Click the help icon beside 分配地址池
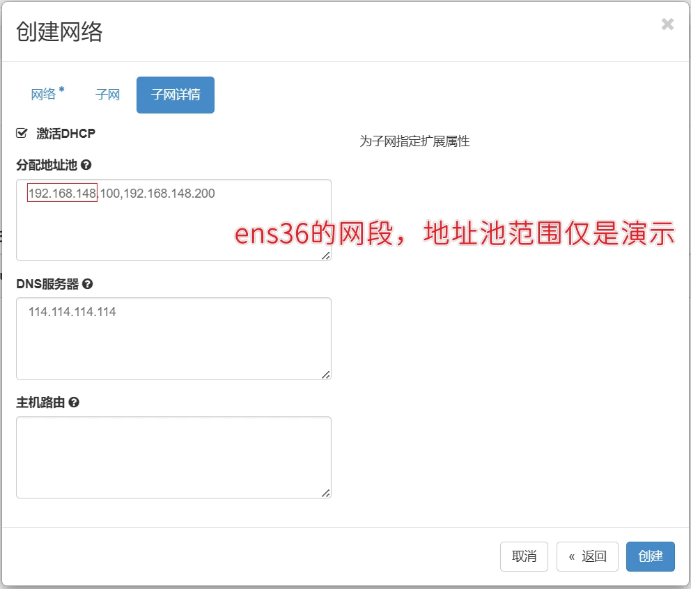Viewport: 691px width, 589px height. (x=86, y=165)
